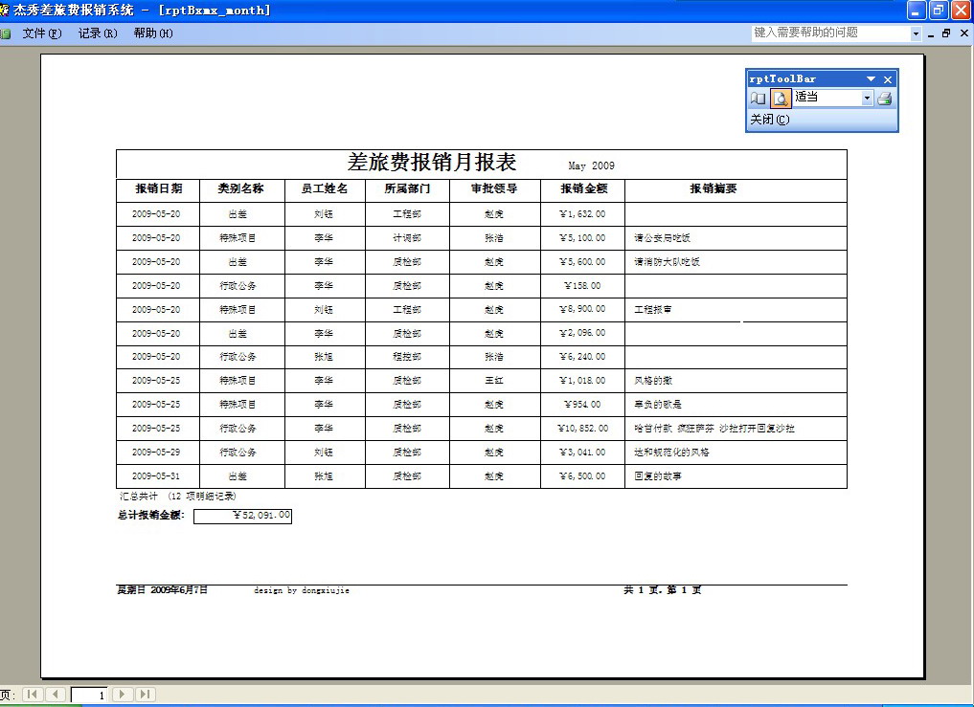Restore the inner report window
Screen dimensions: 974x707
[x=946, y=33]
